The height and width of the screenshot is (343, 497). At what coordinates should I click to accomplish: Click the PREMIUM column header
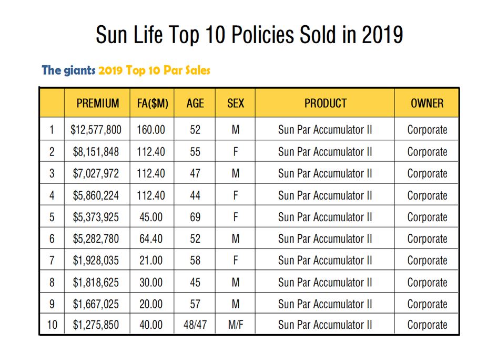[97, 103]
